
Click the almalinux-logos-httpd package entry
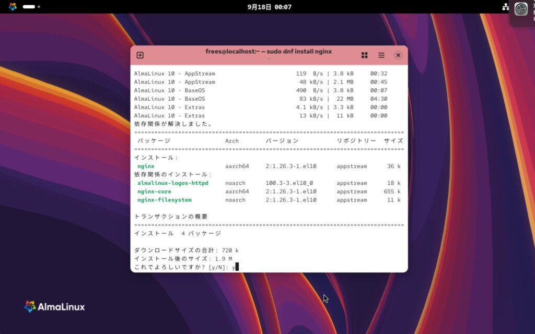pos(172,183)
